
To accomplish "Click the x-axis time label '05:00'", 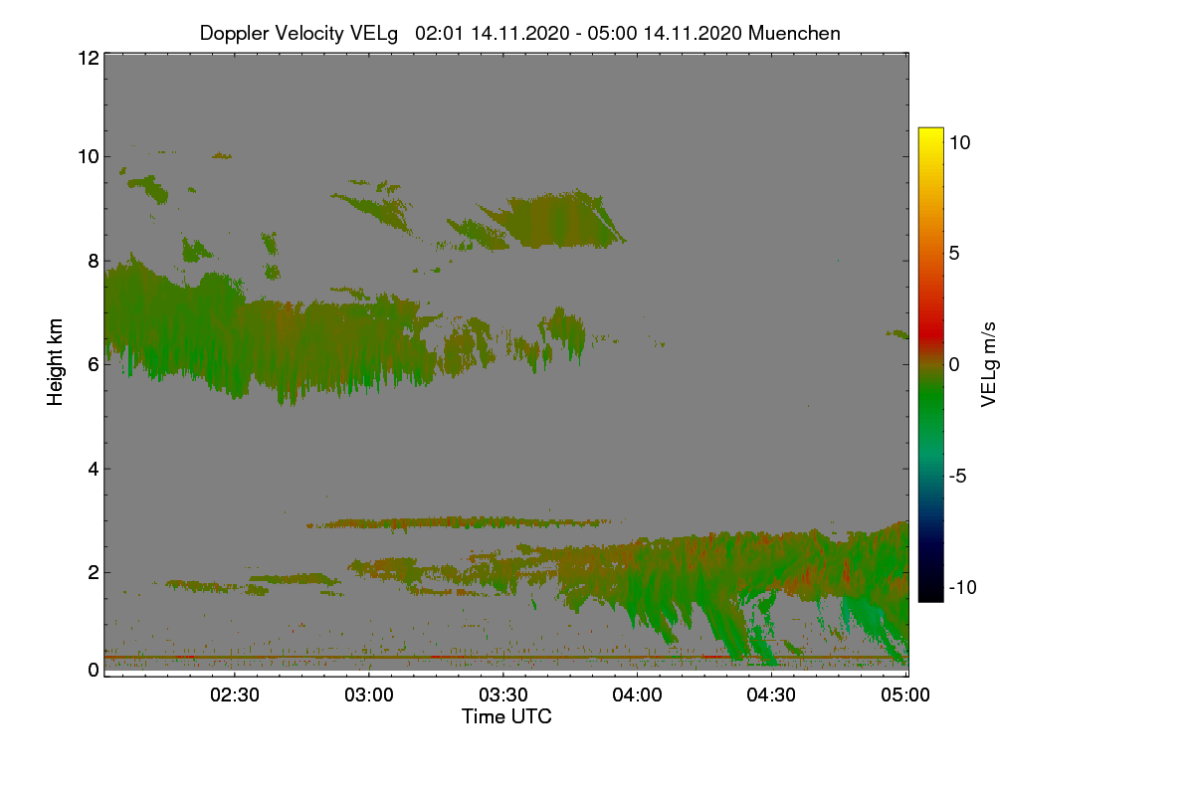I will [906, 696].
